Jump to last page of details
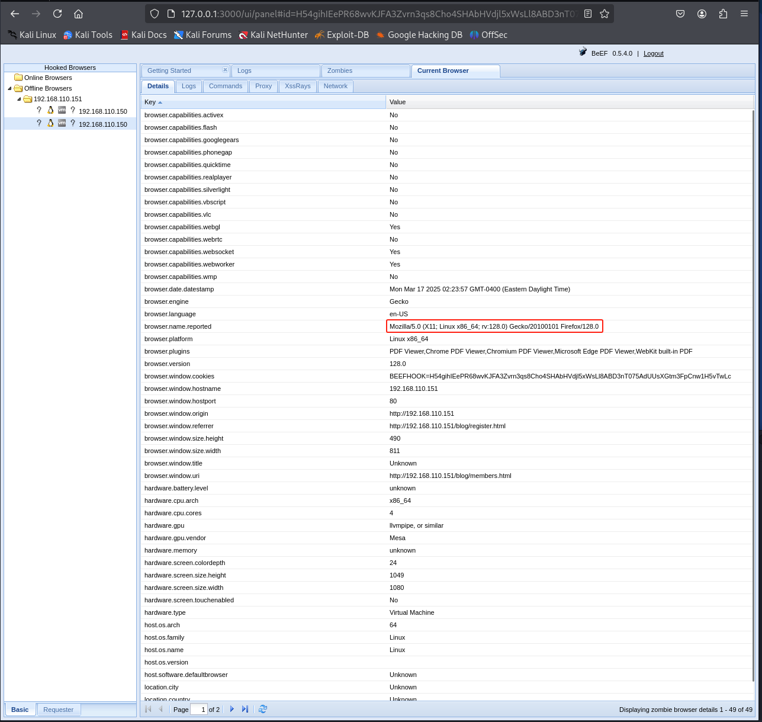 pyautogui.click(x=245, y=709)
